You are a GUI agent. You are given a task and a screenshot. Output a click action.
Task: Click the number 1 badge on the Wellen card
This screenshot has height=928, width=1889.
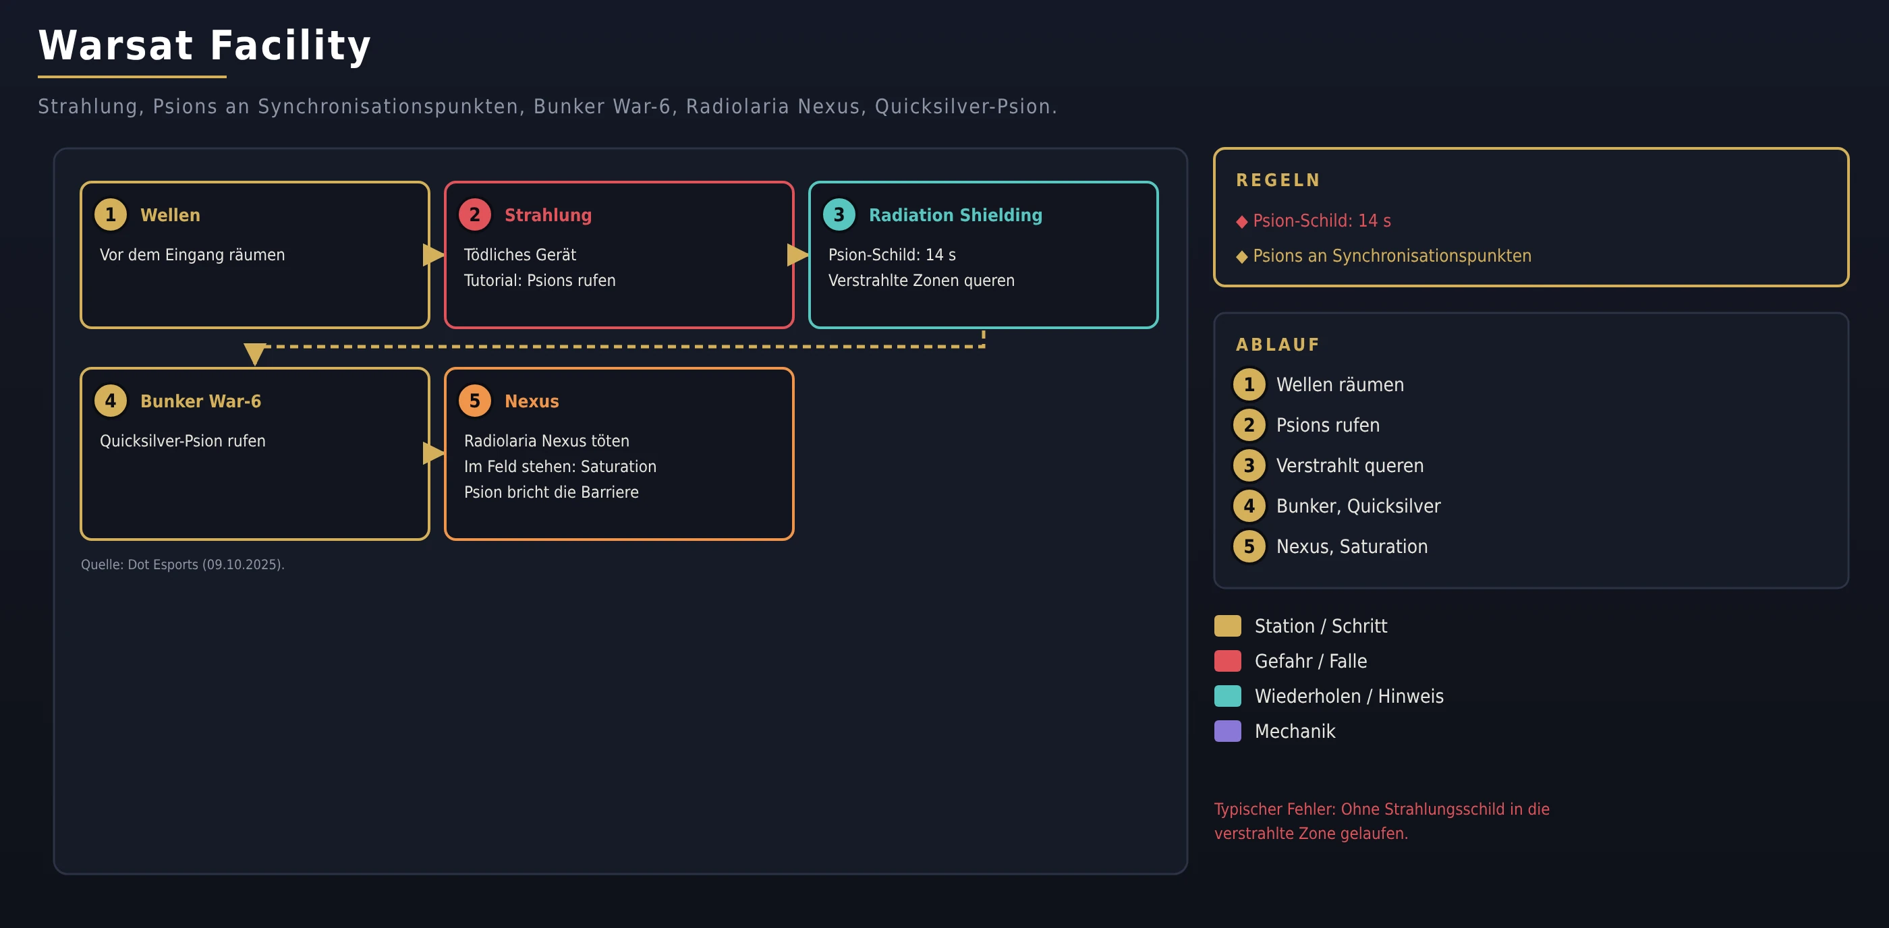(111, 214)
